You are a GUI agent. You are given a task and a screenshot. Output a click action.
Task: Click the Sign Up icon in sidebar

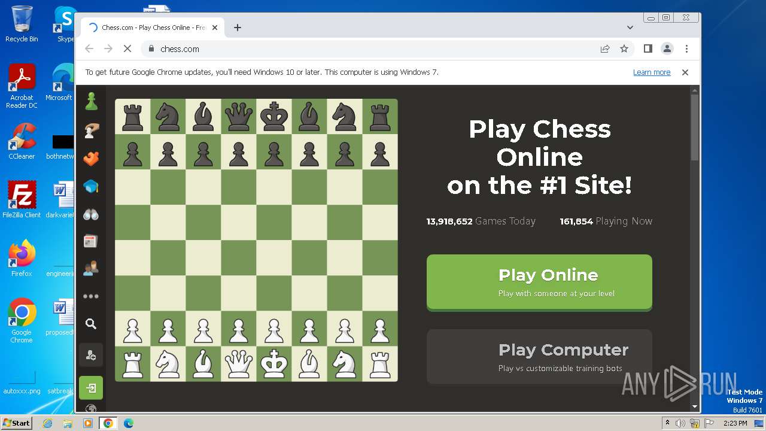click(91, 356)
